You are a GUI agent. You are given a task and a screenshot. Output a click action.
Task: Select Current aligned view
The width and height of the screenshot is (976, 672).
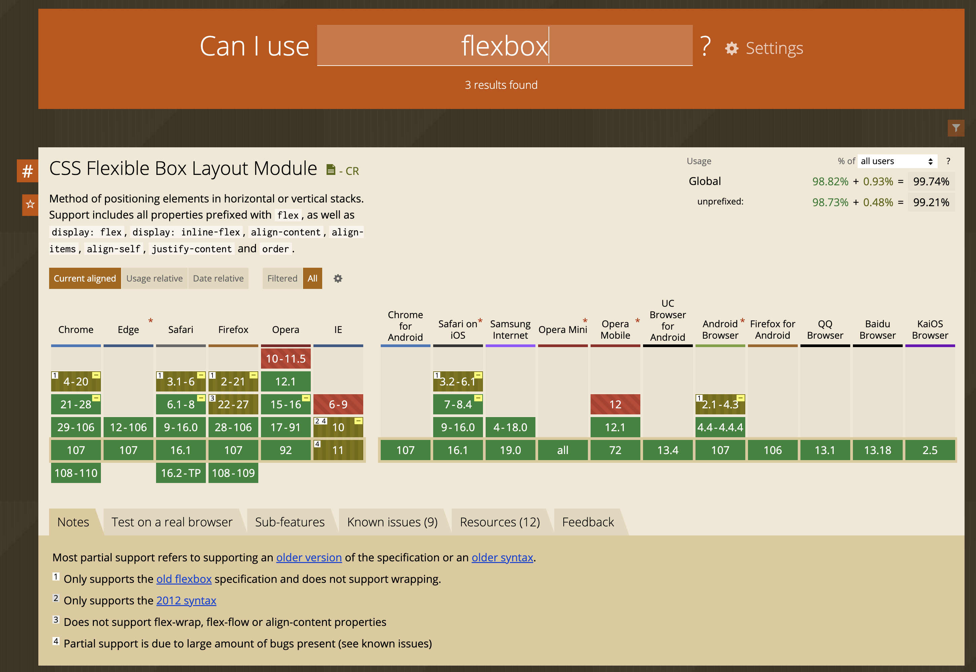tap(85, 278)
